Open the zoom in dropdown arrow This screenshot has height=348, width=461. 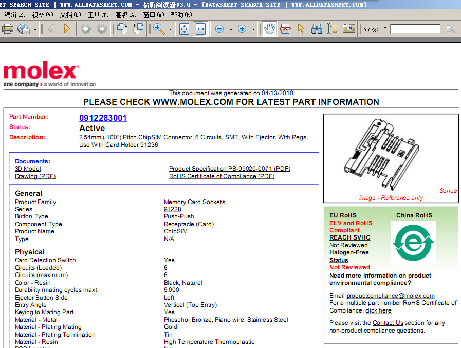tap(253, 29)
